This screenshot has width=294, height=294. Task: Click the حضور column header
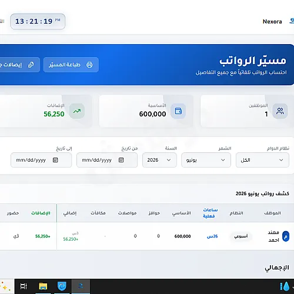tap(13, 213)
